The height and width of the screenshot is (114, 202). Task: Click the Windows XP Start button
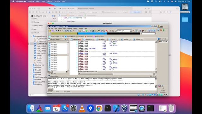(160, 26)
